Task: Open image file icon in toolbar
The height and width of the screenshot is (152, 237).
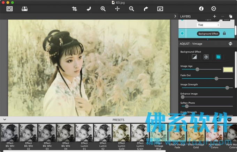Action: click(9, 9)
